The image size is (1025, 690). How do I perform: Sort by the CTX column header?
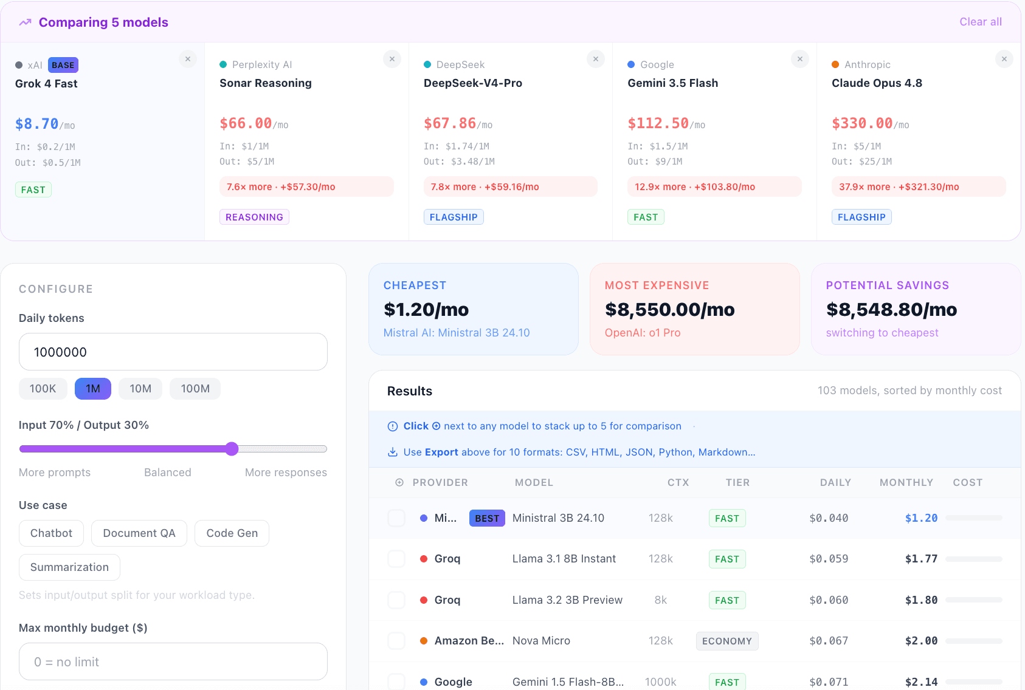pos(678,482)
